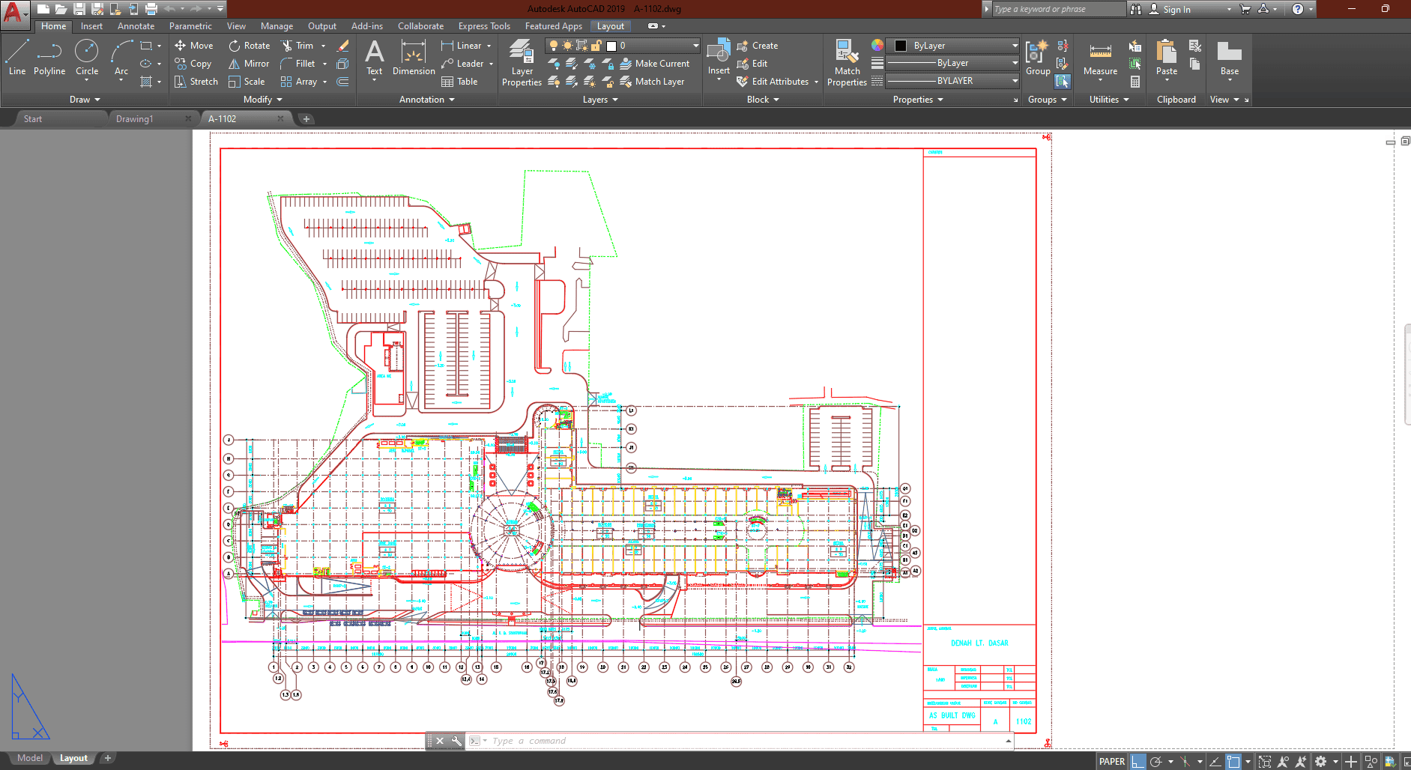Screen dimensions: 1411x770
Task: Toggle Polar Tracking in status bar
Action: coord(1156,762)
